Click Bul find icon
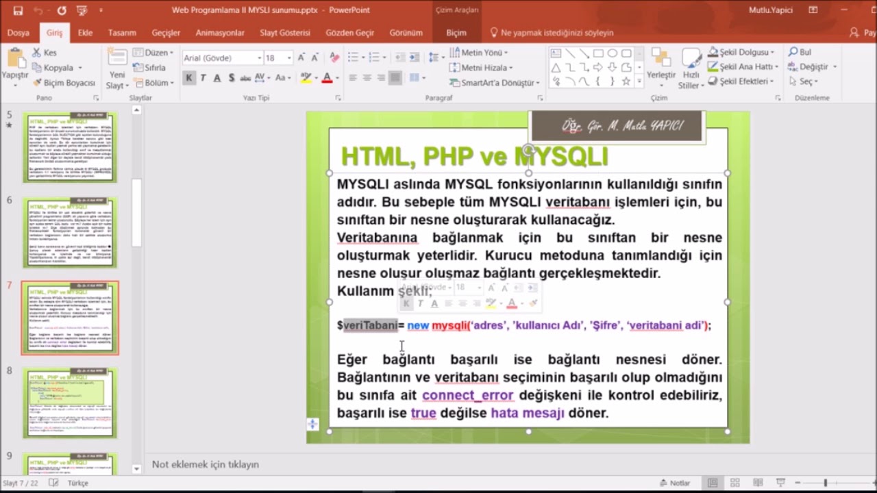Image resolution: width=877 pixels, height=493 pixels. tap(799, 52)
